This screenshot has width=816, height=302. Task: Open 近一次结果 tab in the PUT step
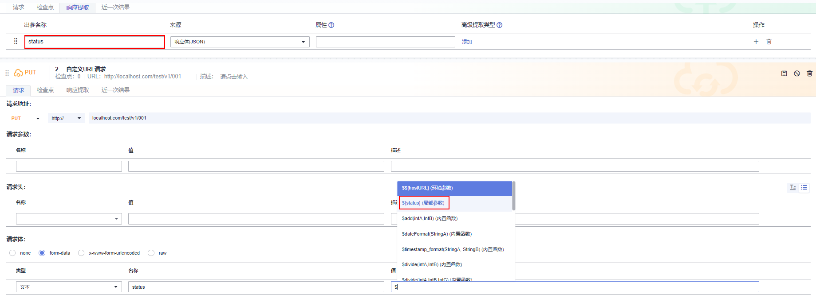tap(115, 90)
